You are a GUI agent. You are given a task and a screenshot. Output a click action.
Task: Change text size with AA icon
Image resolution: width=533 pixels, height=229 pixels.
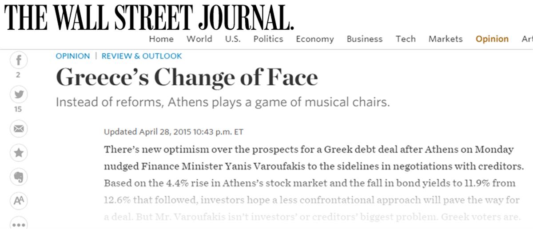tap(18, 201)
